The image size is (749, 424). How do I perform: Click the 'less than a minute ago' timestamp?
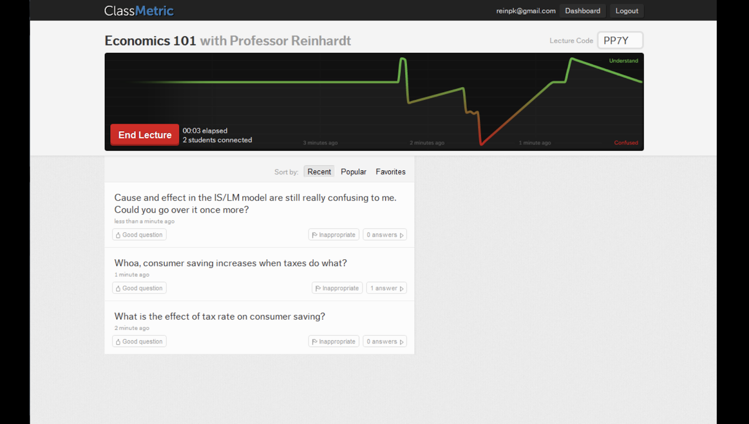pyautogui.click(x=144, y=221)
